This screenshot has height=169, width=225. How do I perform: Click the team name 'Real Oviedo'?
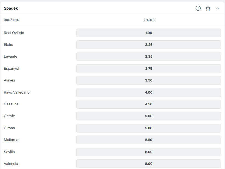coord(14,33)
